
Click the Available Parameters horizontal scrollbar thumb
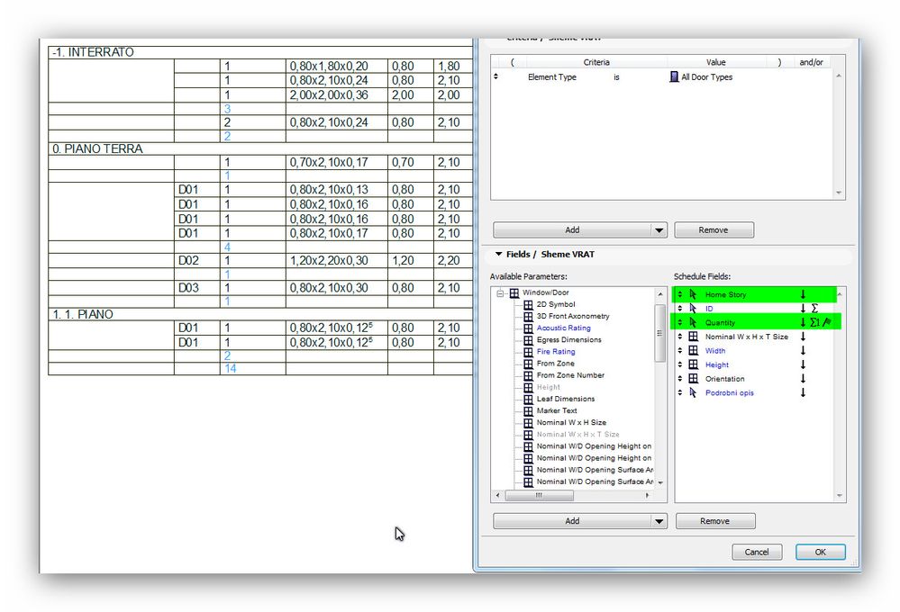coord(539,495)
